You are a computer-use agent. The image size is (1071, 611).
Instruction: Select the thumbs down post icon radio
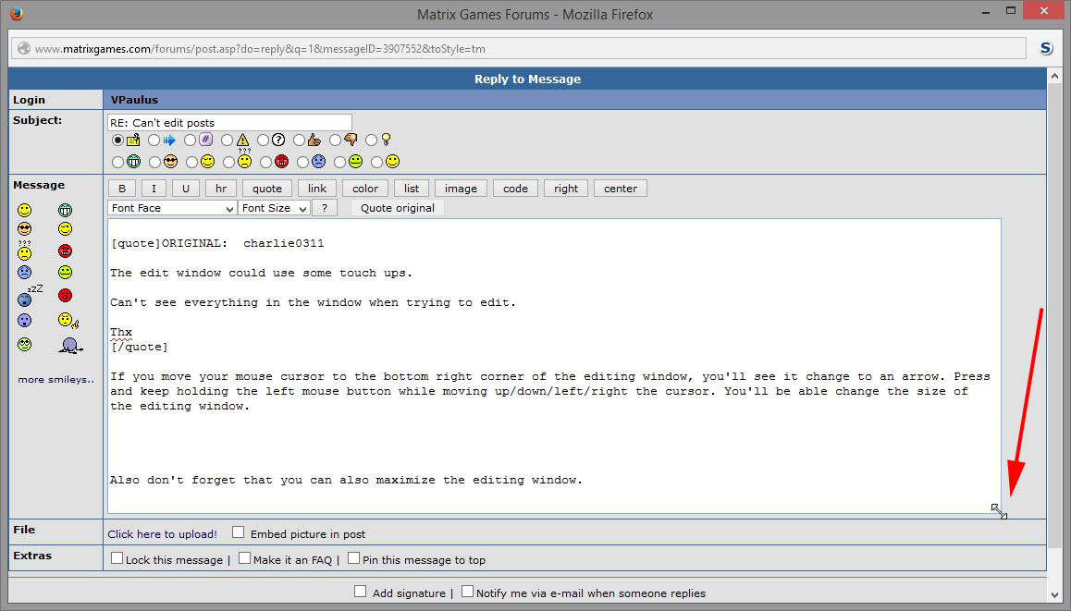tap(335, 140)
